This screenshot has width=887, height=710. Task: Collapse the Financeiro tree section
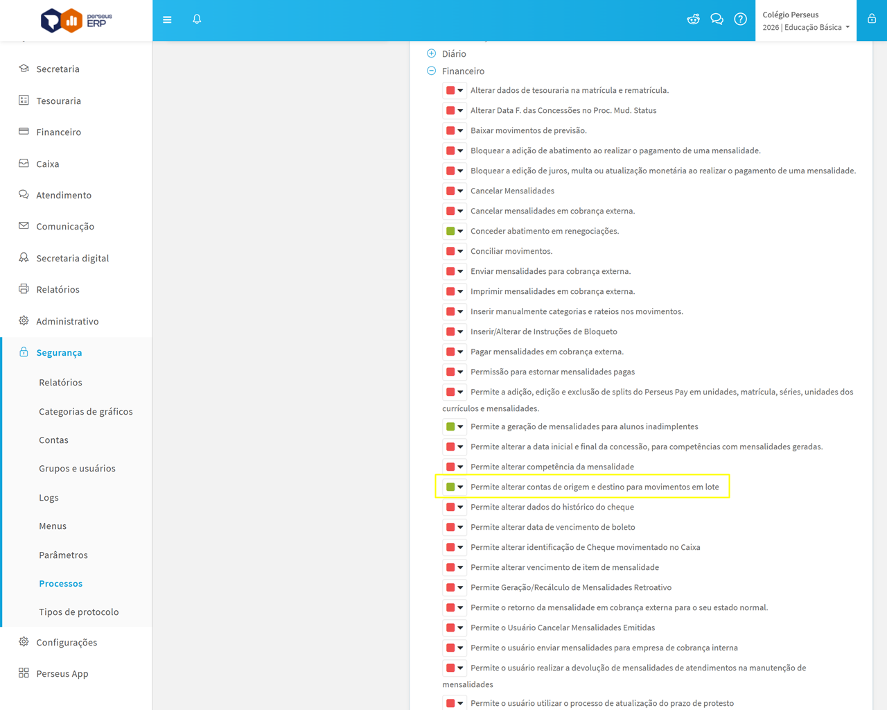tap(432, 71)
